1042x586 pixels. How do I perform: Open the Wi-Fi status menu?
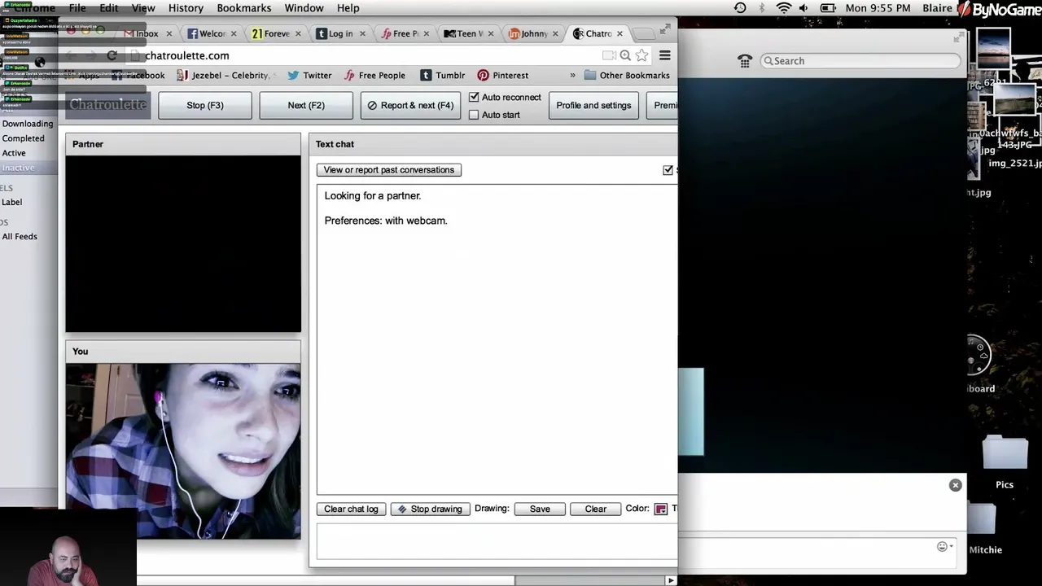(x=784, y=8)
